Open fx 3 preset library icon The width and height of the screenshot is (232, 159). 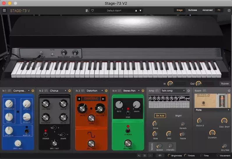tap(83, 91)
